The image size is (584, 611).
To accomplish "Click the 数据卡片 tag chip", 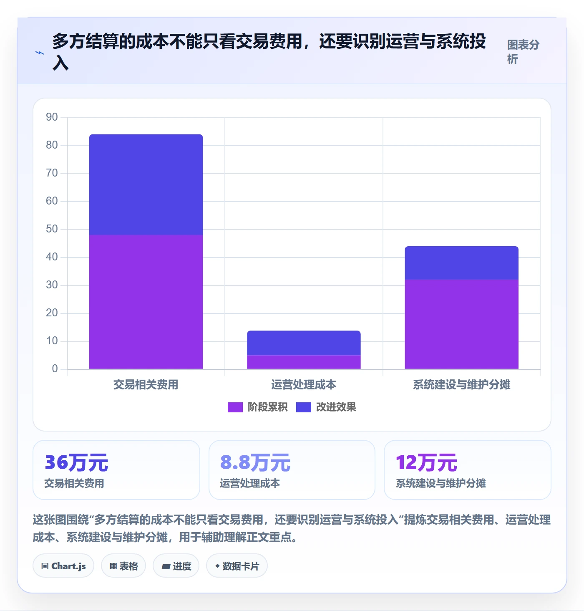I will tap(237, 566).
